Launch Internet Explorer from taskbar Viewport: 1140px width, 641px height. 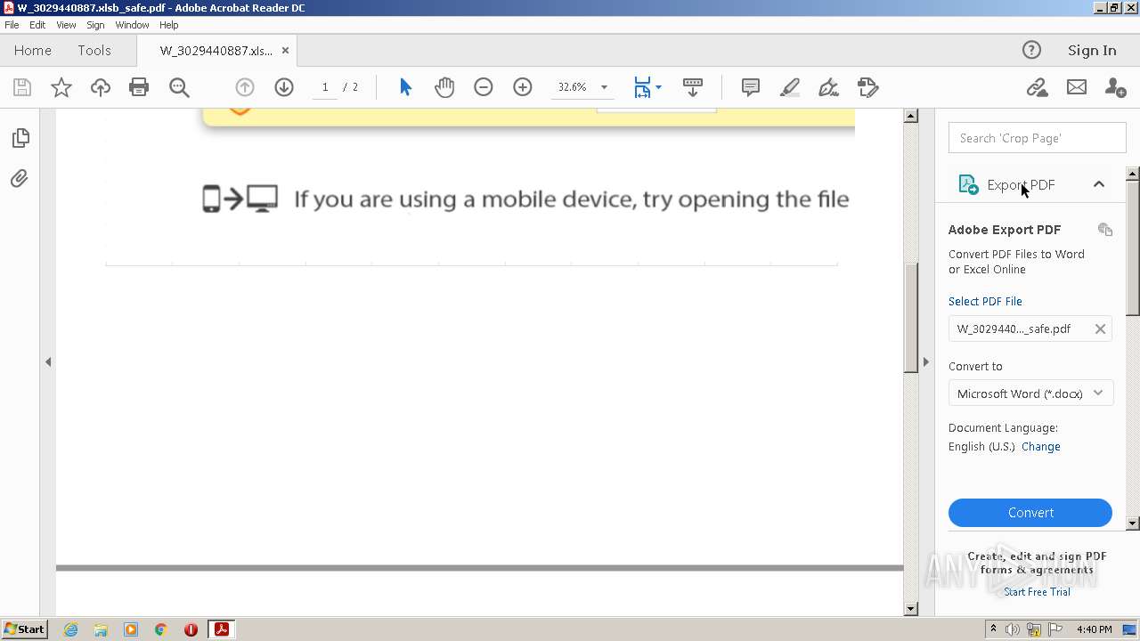click(70, 629)
